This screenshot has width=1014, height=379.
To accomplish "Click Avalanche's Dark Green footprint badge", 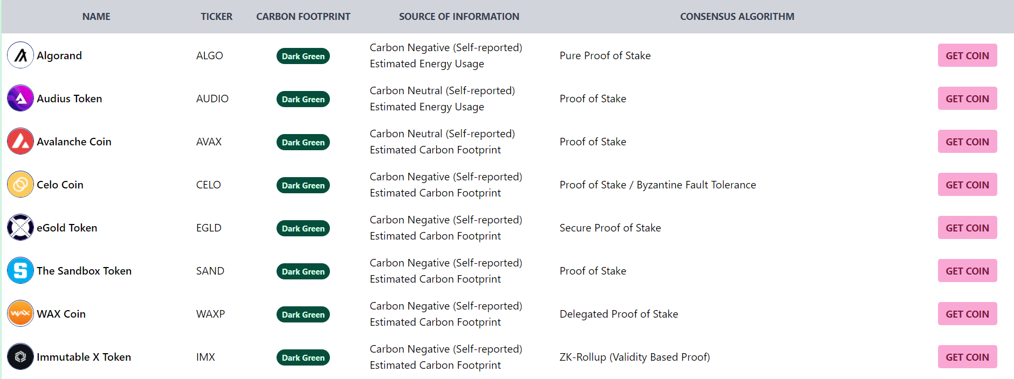I will 303,142.
